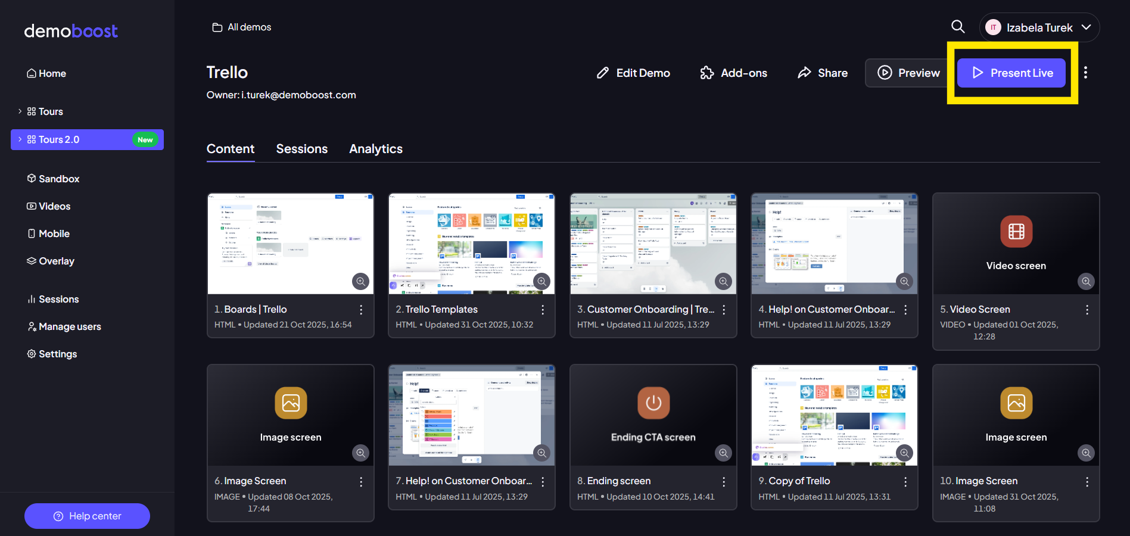The height and width of the screenshot is (536, 1130).
Task: Open Add-ons for the Trello demo
Action: point(733,73)
